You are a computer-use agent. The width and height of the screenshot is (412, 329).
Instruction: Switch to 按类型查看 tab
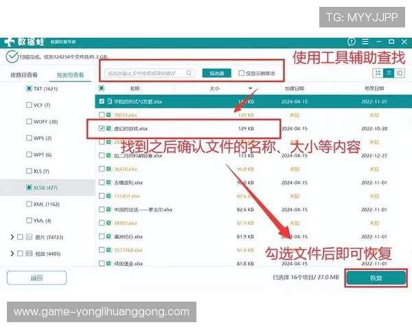[x=70, y=75]
